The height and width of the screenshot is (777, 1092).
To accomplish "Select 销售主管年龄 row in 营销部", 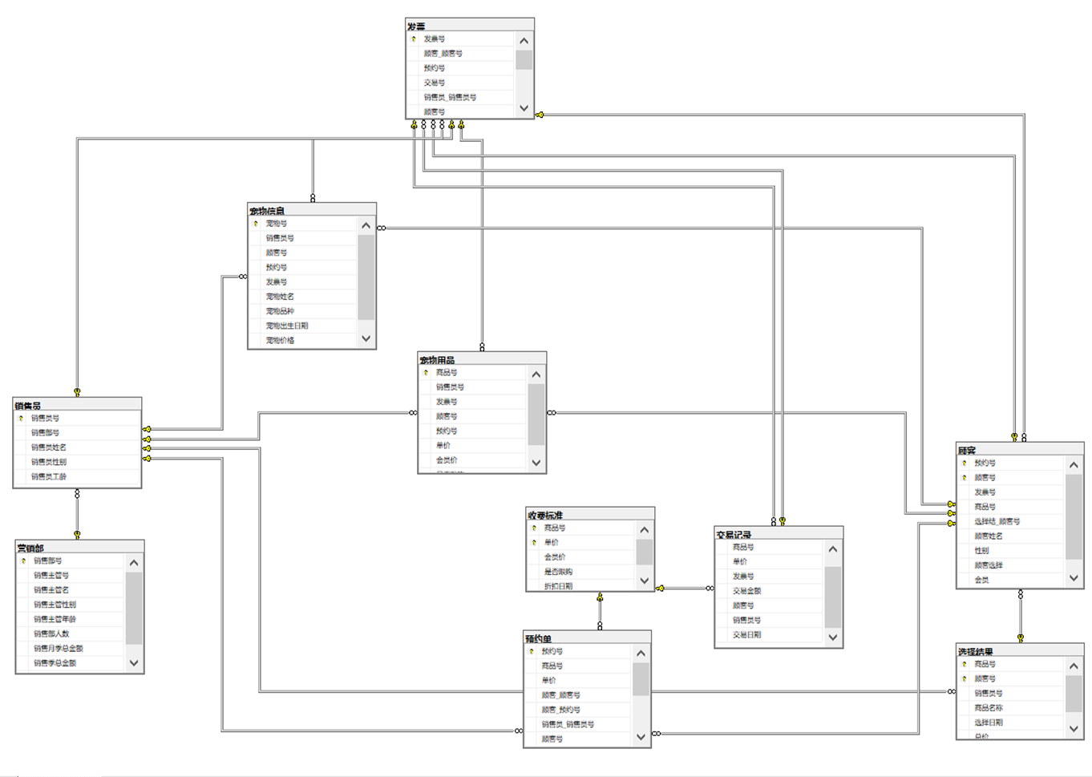I will coord(71,619).
